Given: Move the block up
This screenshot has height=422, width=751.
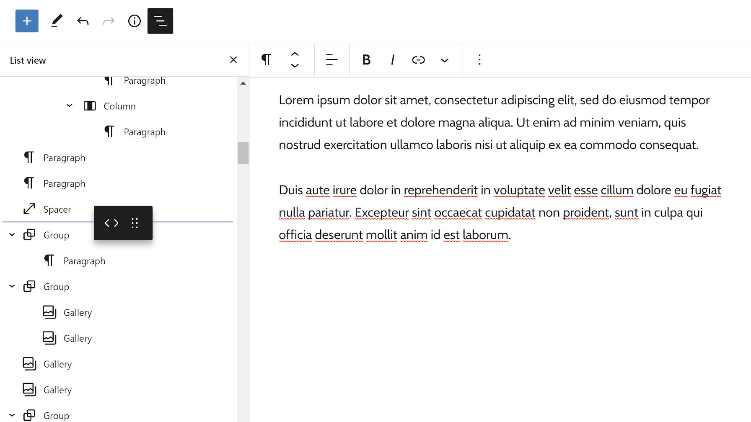Looking at the screenshot, I should [295, 54].
